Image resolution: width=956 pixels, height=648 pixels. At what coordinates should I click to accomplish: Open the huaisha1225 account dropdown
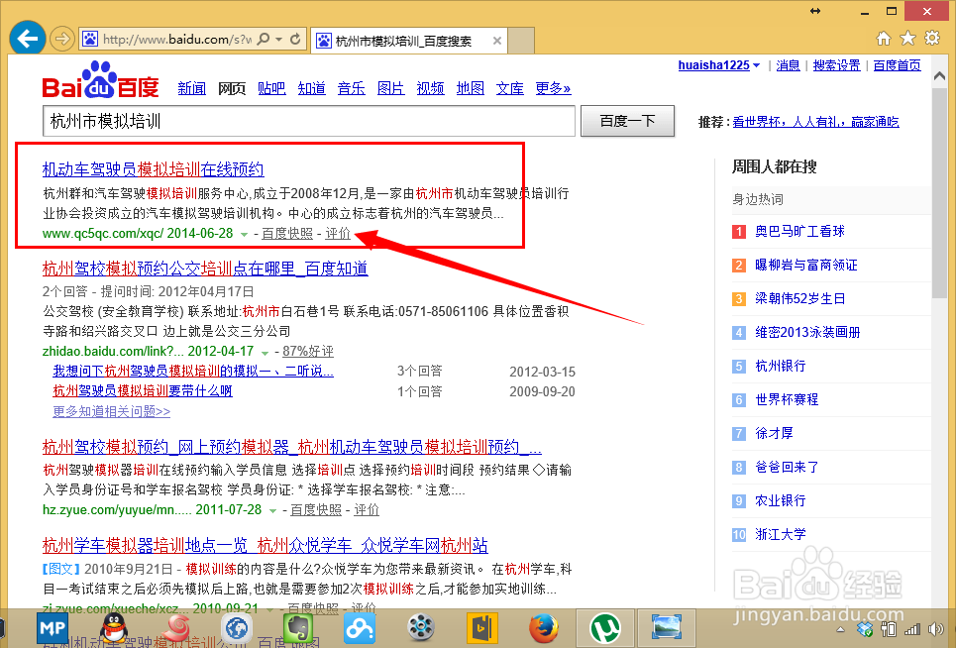click(x=719, y=65)
